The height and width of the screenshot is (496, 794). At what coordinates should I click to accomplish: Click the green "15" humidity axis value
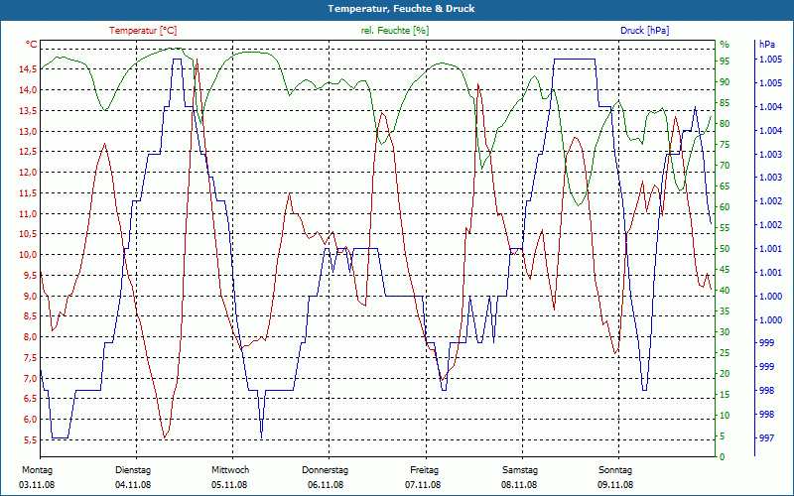click(x=725, y=394)
